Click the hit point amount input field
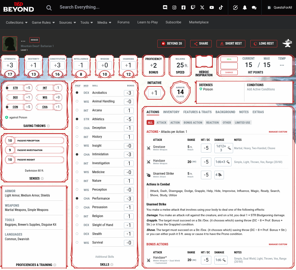296x270 pixels. [229, 66]
